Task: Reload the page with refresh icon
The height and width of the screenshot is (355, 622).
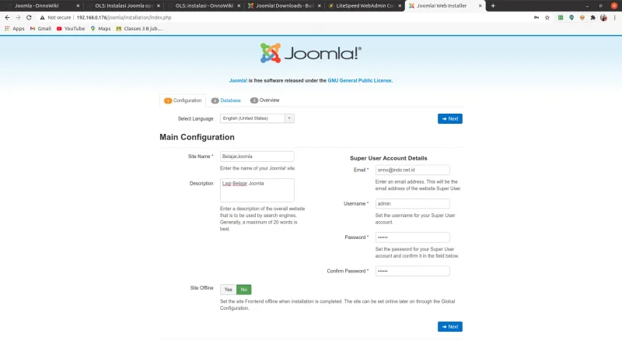Action: (29, 17)
